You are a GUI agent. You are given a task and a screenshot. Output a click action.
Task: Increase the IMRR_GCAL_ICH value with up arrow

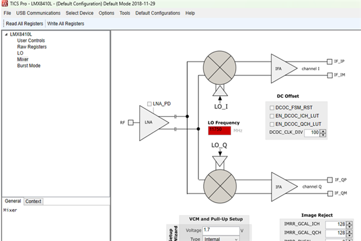350,223
